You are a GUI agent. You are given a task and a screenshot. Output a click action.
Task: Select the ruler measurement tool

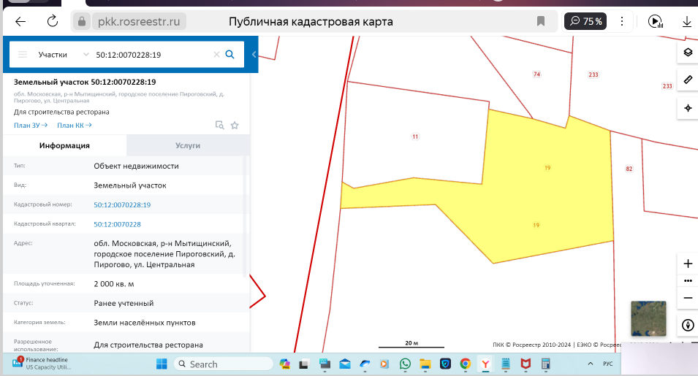[x=687, y=80]
